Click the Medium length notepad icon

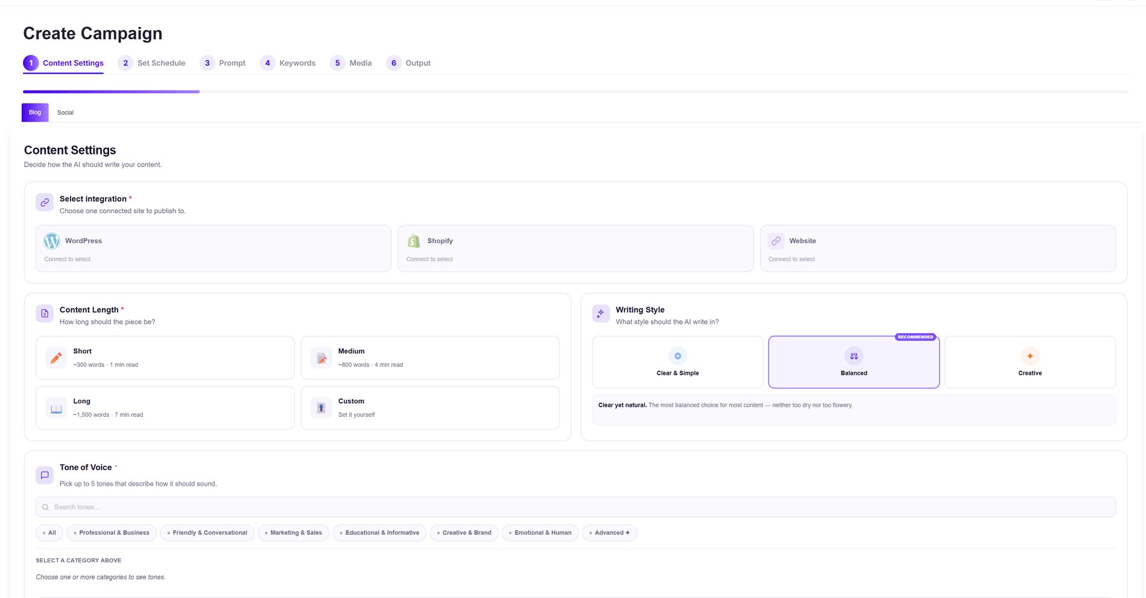coord(321,358)
